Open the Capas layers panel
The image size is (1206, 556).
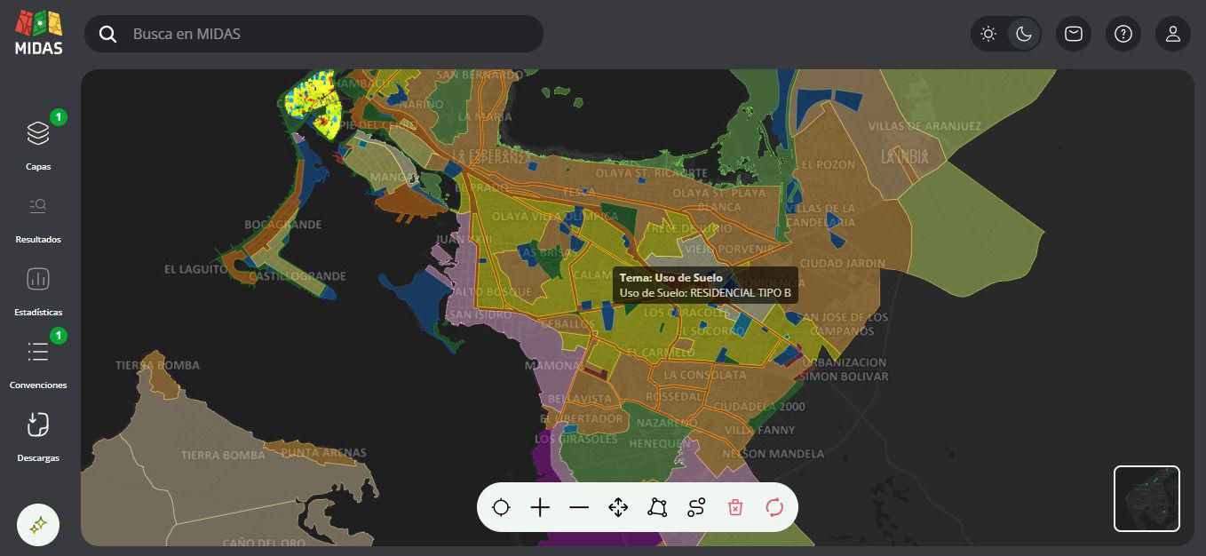pos(38,142)
